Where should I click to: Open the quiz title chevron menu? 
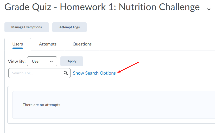pos(208,9)
